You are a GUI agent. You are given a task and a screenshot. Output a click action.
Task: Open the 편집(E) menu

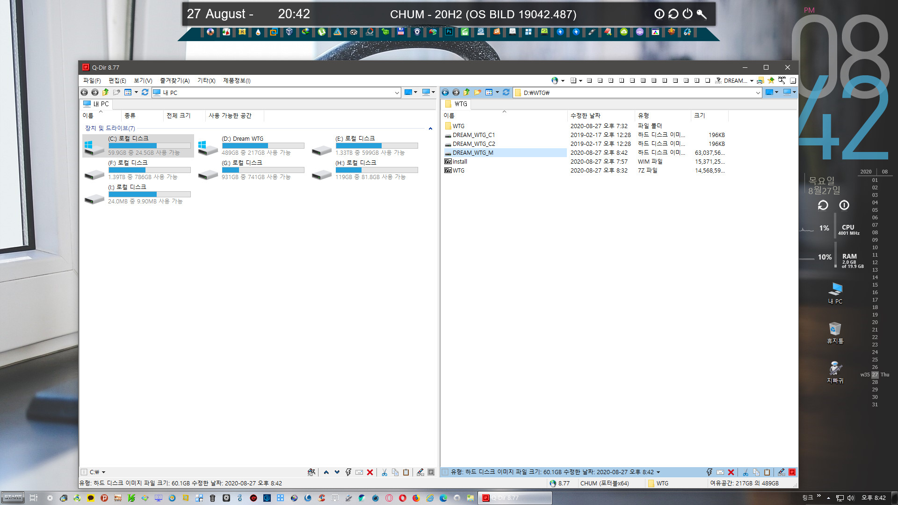click(117, 80)
